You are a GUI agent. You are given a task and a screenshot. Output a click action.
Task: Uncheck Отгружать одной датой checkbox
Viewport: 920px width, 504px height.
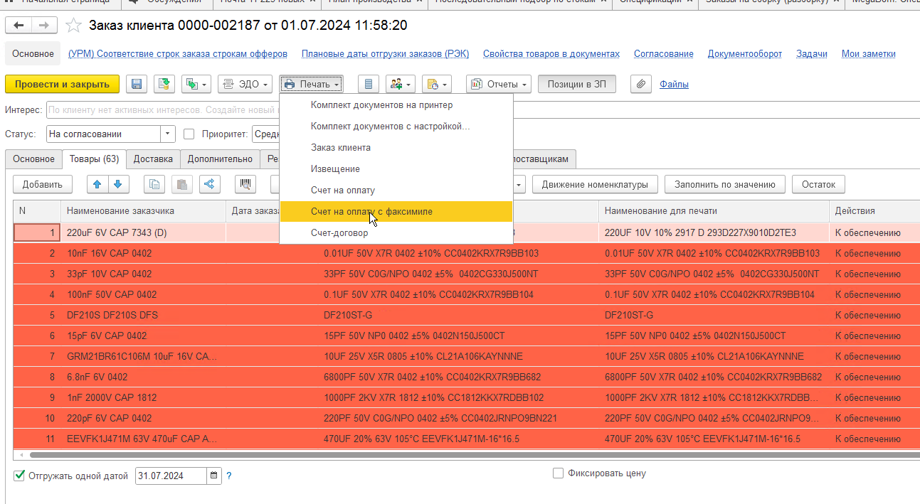point(19,476)
